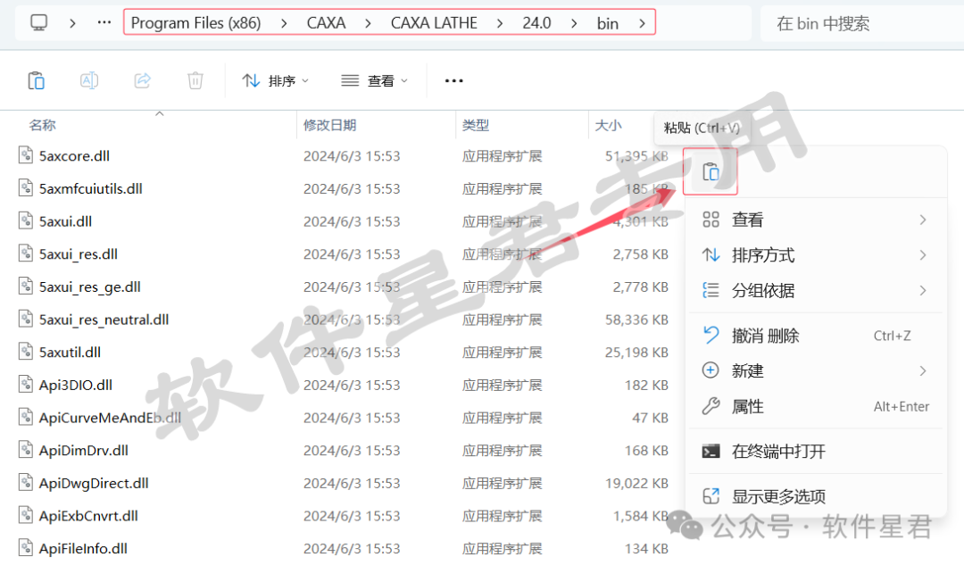Click the toolbar Paste clipboard icon

(37, 80)
